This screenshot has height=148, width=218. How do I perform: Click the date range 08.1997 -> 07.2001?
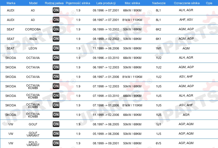[x=106, y=20]
